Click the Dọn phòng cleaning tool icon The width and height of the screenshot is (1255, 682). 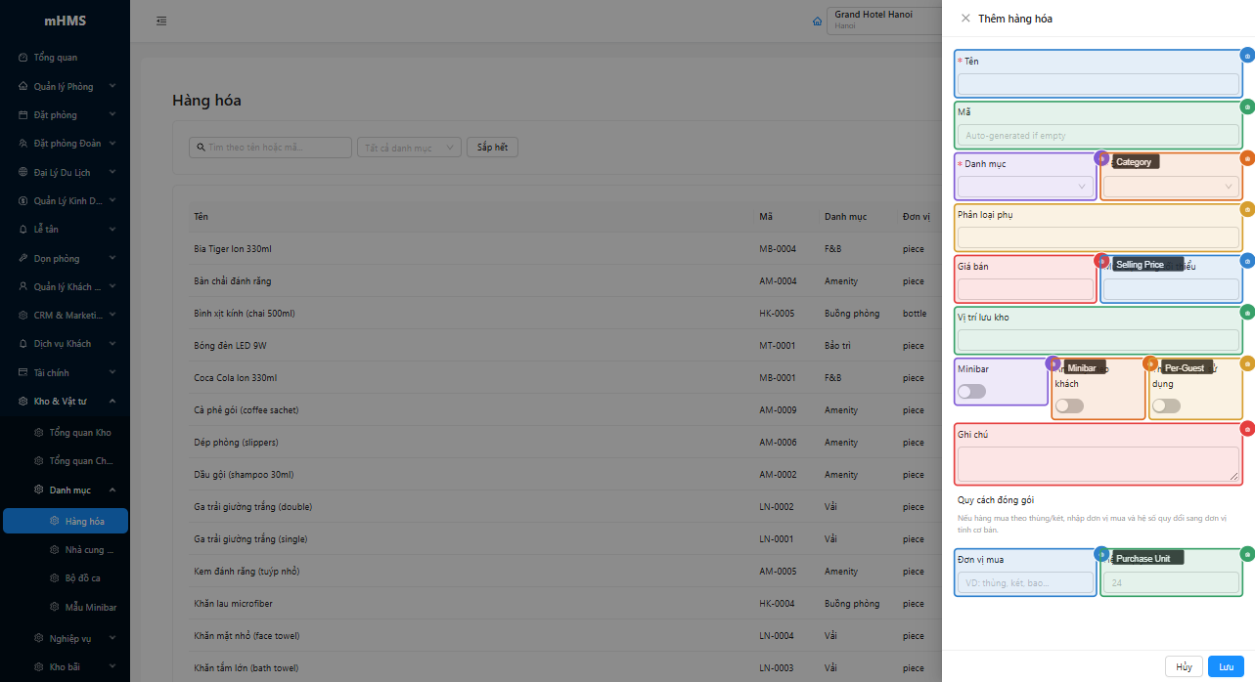(23, 259)
